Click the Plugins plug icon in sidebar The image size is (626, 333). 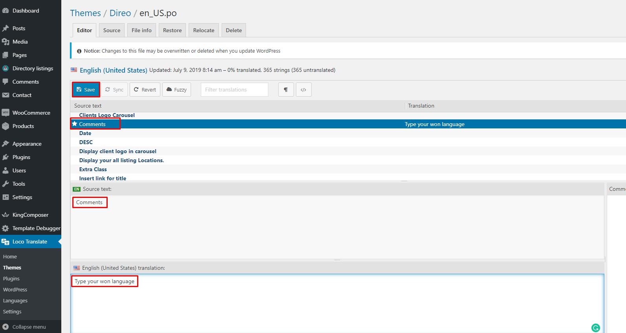(6, 157)
